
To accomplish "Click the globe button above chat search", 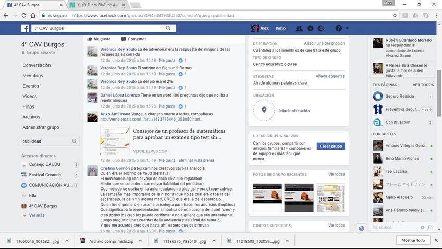I will [361, 228].
